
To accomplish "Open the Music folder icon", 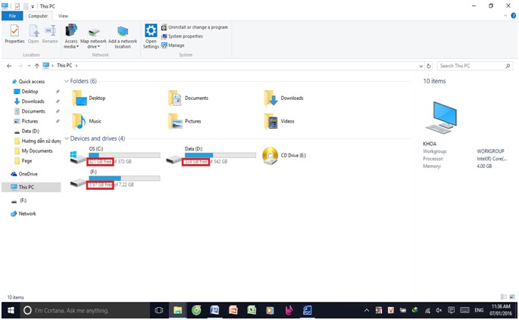I will pyautogui.click(x=80, y=121).
